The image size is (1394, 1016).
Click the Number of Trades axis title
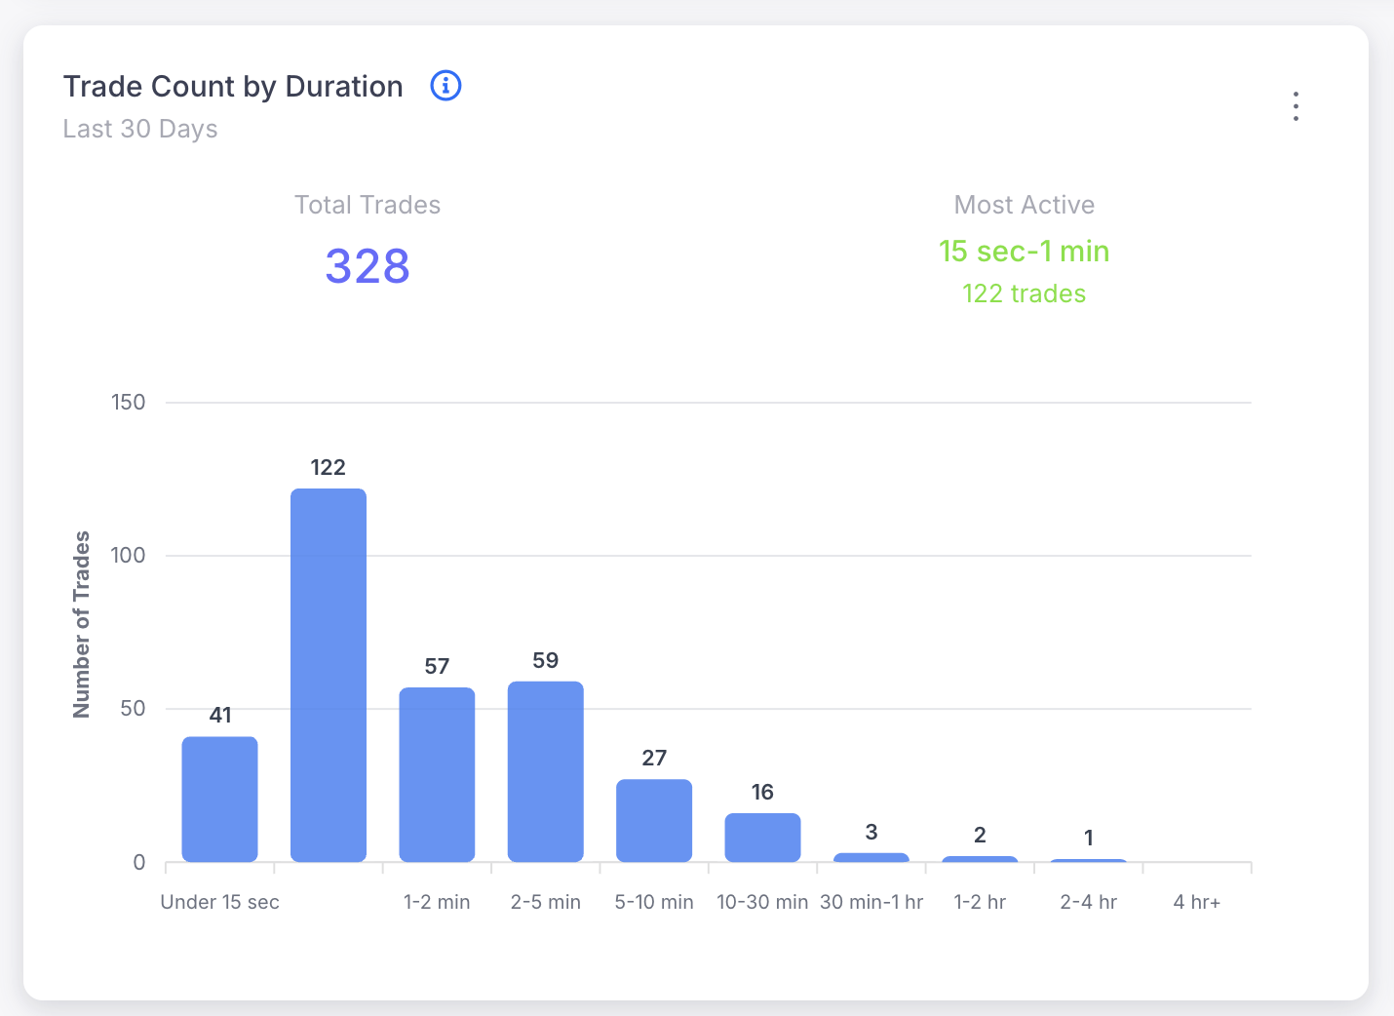[82, 625]
